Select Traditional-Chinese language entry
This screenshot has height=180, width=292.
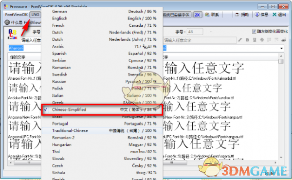[102, 131]
